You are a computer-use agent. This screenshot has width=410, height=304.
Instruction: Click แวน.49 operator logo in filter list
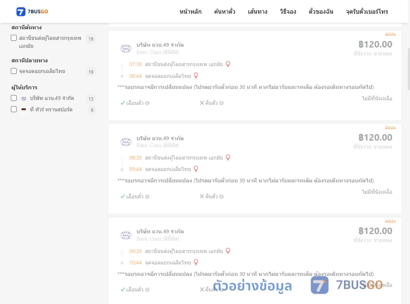24,98
